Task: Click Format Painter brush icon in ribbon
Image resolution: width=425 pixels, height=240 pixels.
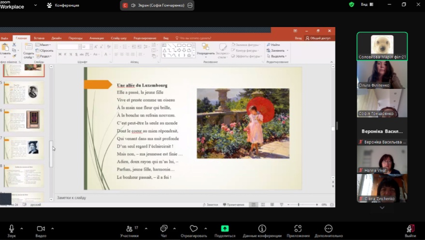Action: click(14, 56)
